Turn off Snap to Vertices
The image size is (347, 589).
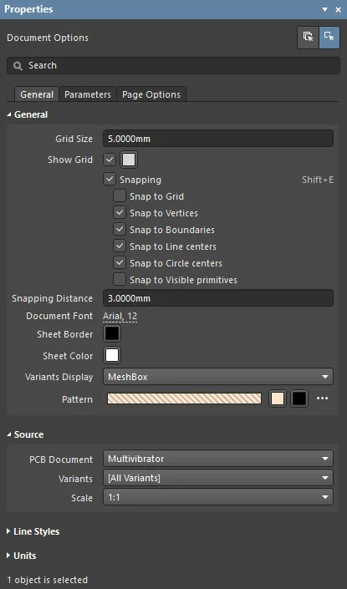pos(120,213)
